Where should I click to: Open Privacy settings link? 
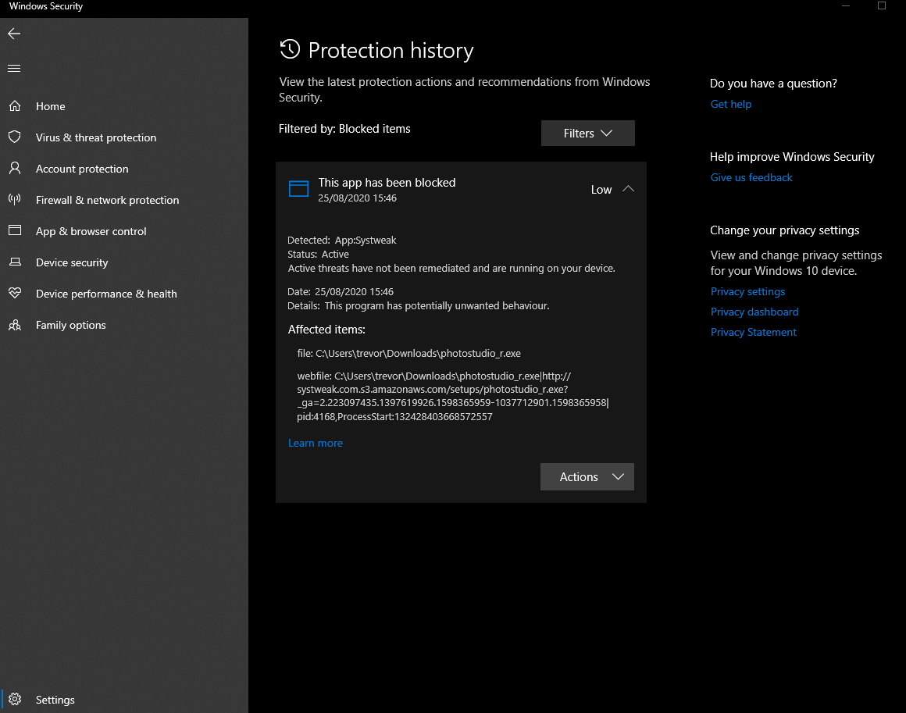(x=747, y=291)
